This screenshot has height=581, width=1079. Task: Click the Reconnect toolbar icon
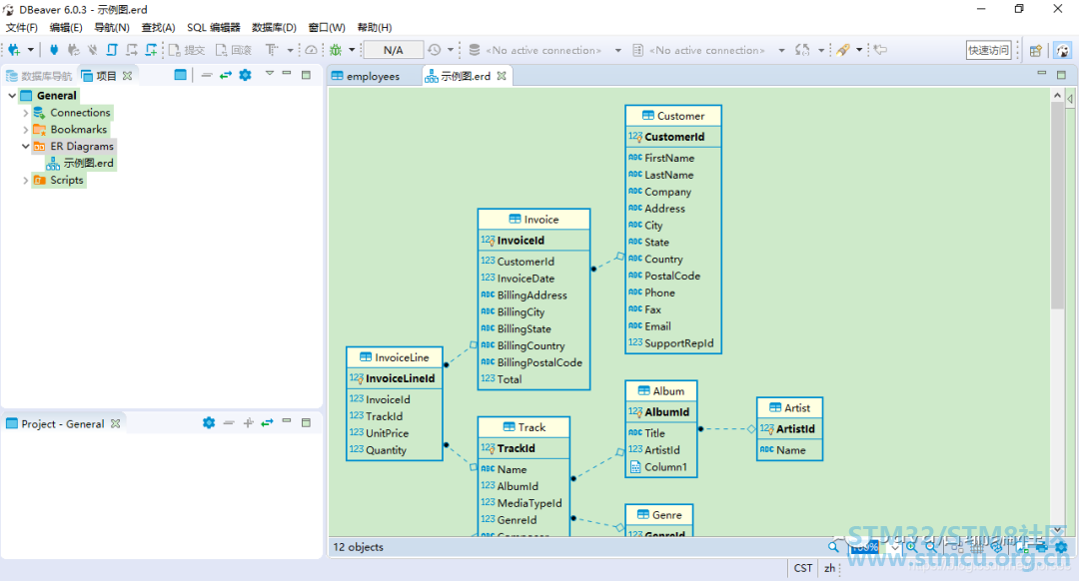click(73, 50)
